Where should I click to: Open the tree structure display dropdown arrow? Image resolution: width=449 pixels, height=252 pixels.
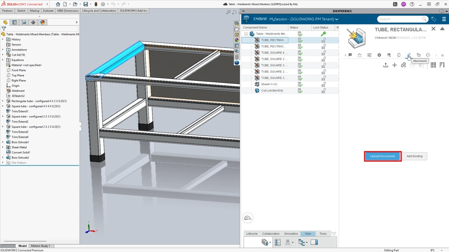pyautogui.click(x=307, y=243)
